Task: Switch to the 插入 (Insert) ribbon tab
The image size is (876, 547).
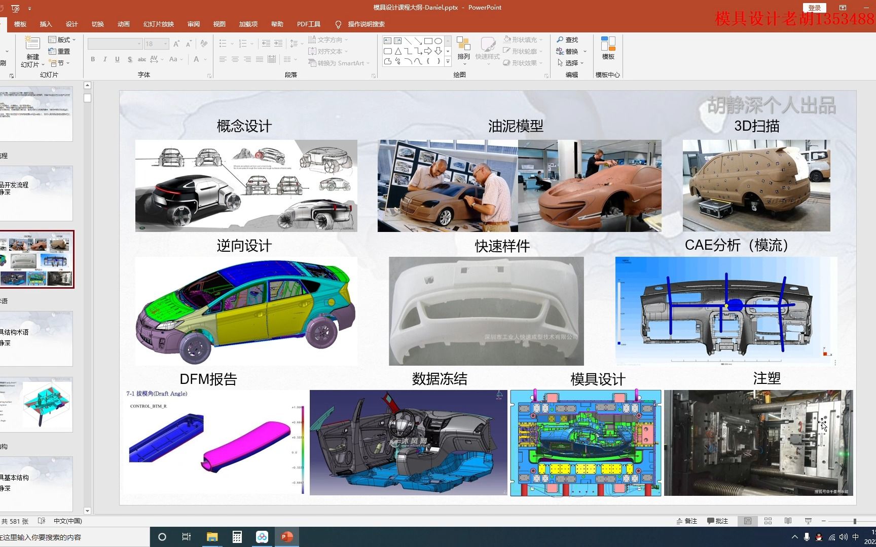Action: click(x=46, y=24)
